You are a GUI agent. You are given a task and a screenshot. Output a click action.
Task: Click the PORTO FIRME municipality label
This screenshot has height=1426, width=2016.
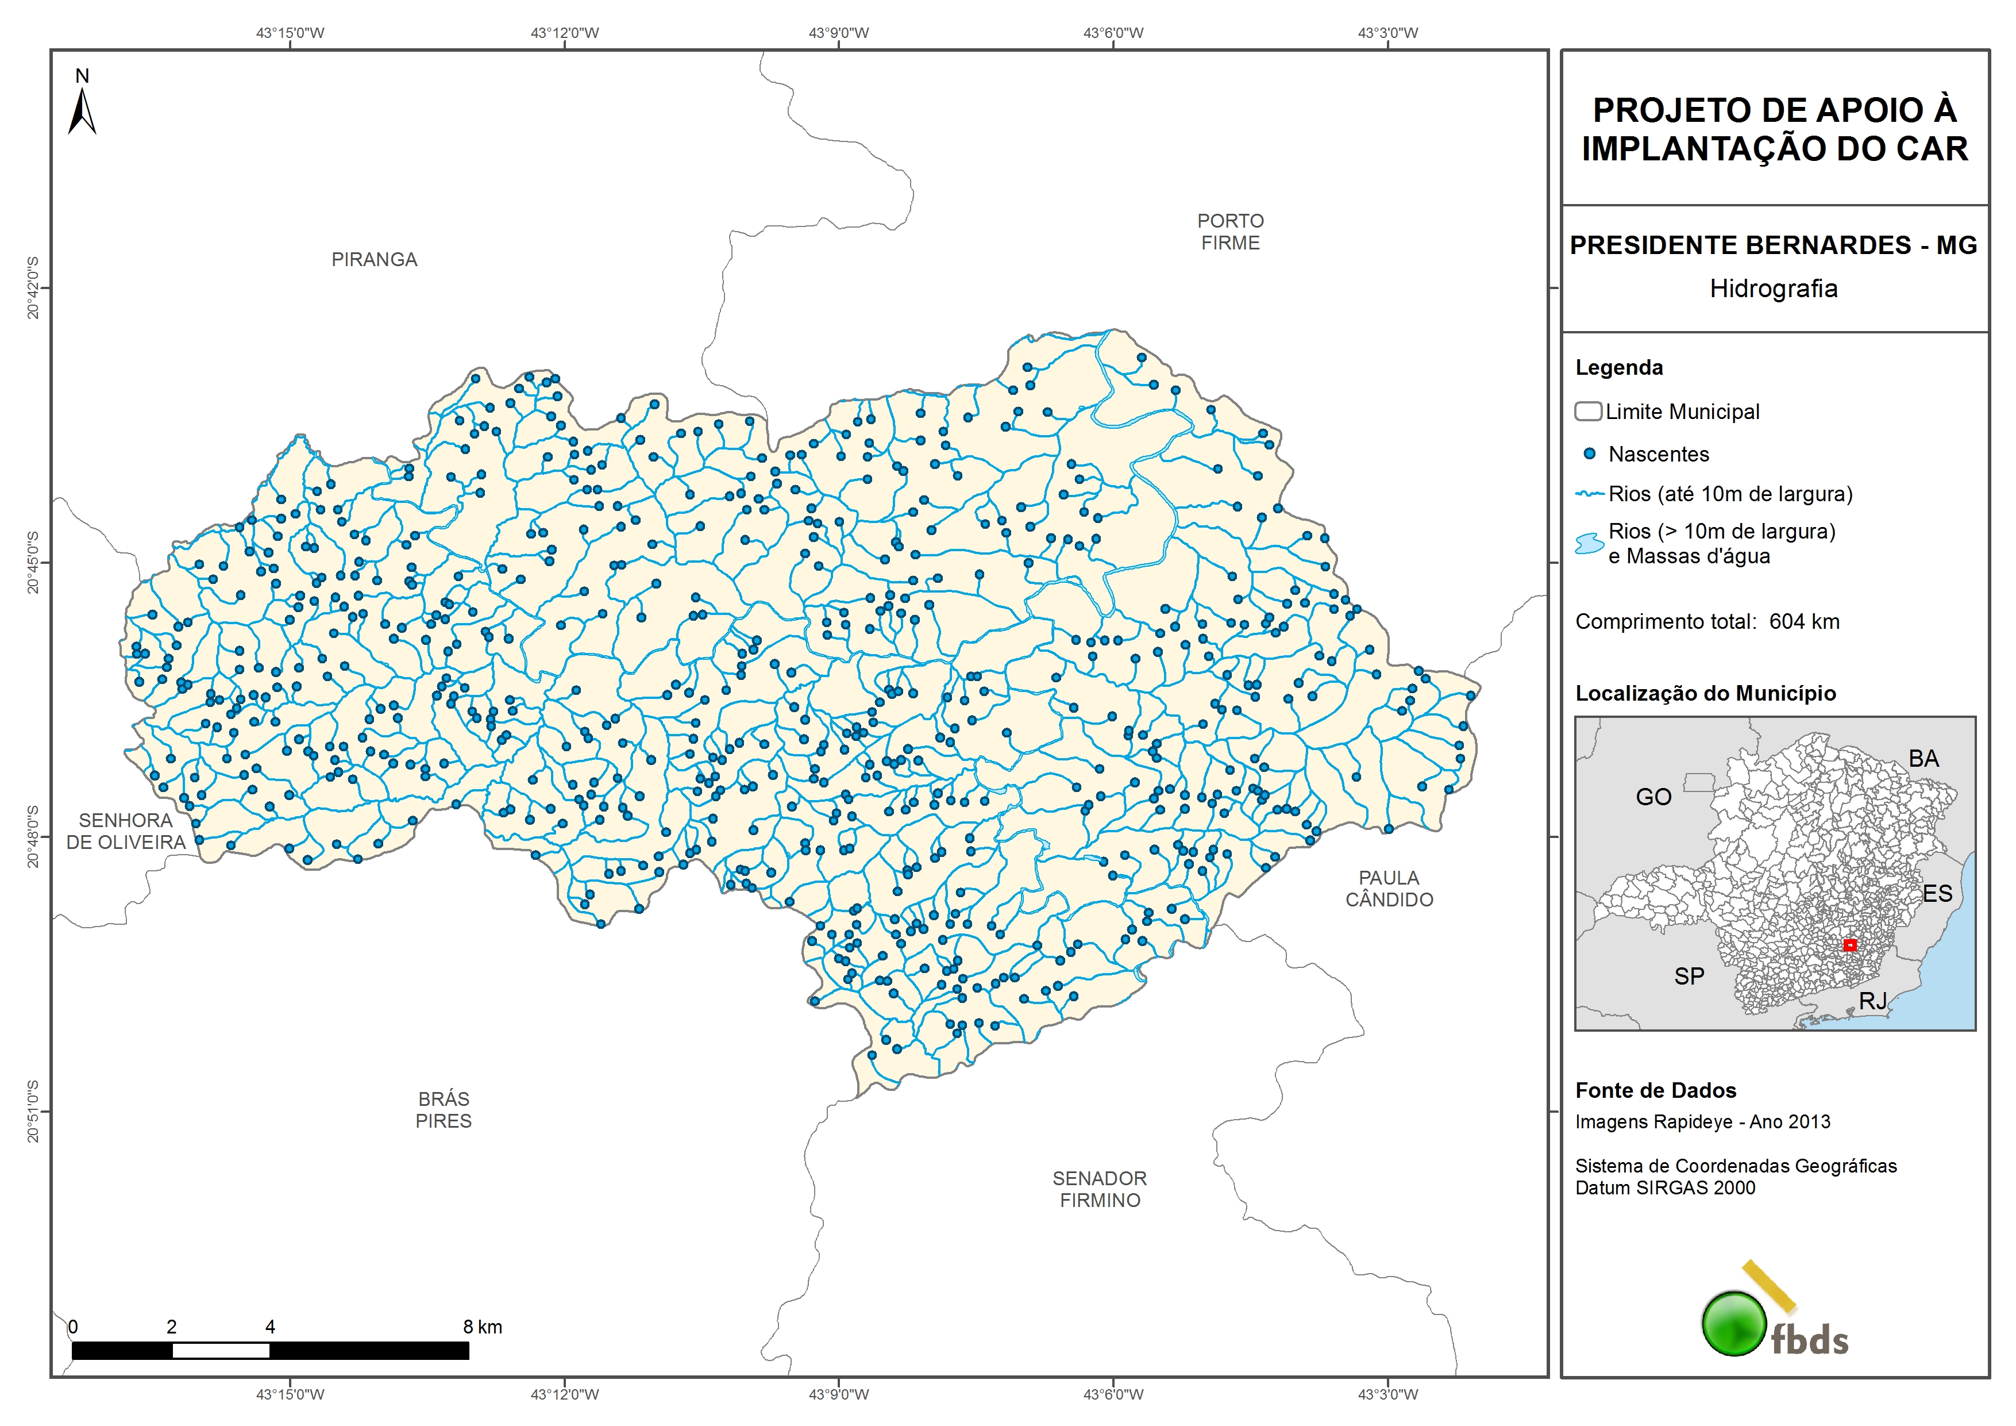pyautogui.click(x=1230, y=232)
